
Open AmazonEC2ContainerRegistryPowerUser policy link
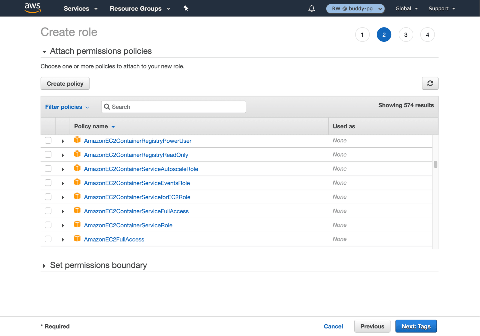click(138, 141)
